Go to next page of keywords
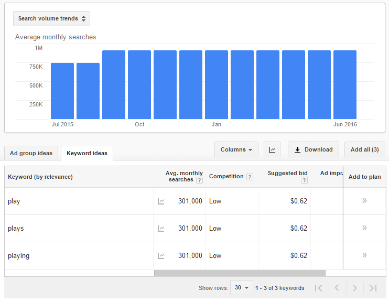 tap(355, 288)
